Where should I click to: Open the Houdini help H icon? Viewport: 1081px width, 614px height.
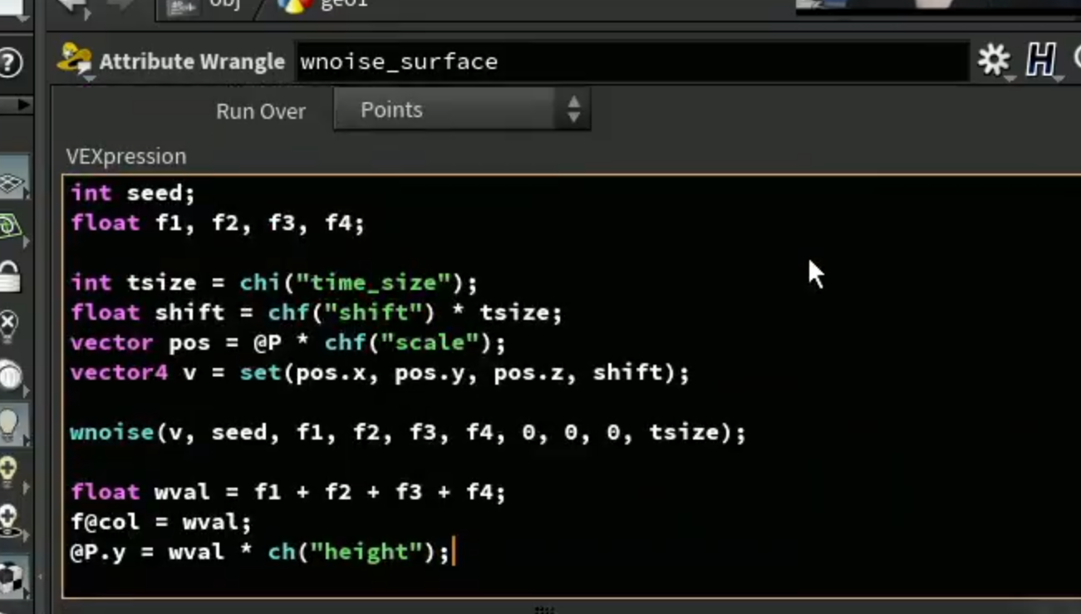[1040, 60]
